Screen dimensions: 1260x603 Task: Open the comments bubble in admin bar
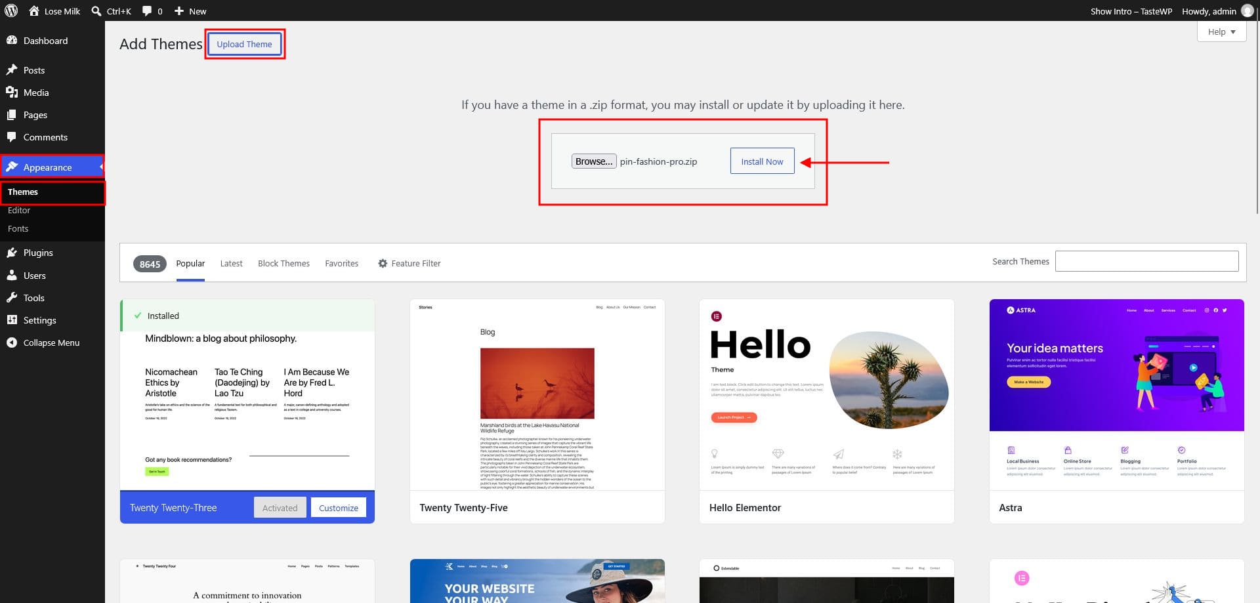pos(147,10)
